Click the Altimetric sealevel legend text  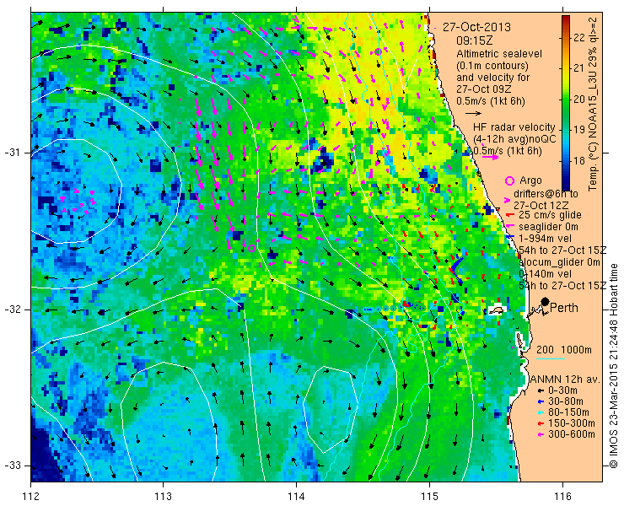(499, 54)
